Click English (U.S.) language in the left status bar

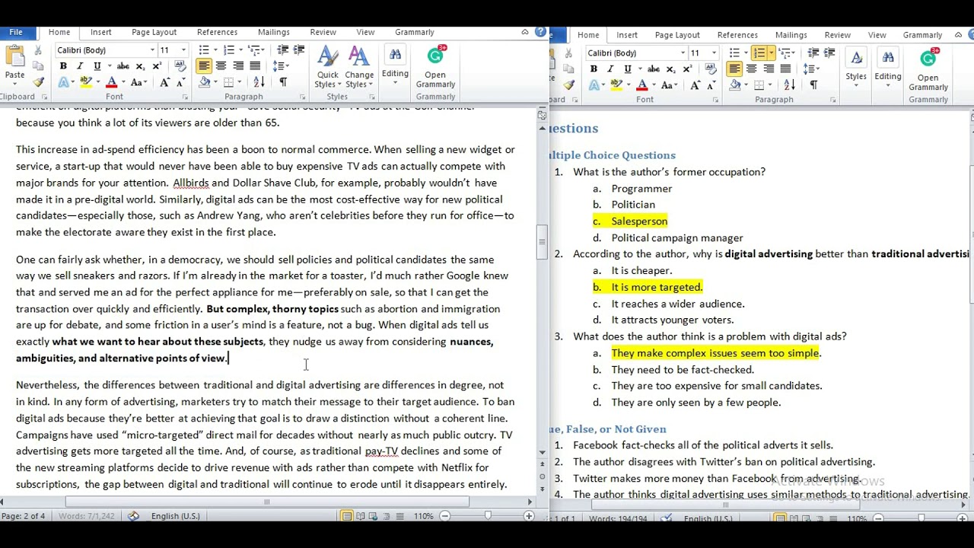175,516
